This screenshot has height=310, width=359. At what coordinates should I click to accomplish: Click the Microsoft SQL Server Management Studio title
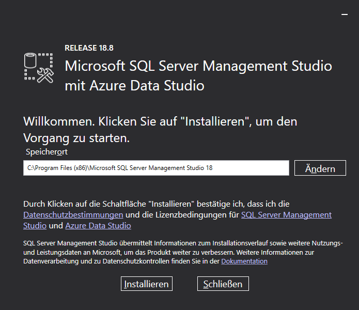click(198, 66)
